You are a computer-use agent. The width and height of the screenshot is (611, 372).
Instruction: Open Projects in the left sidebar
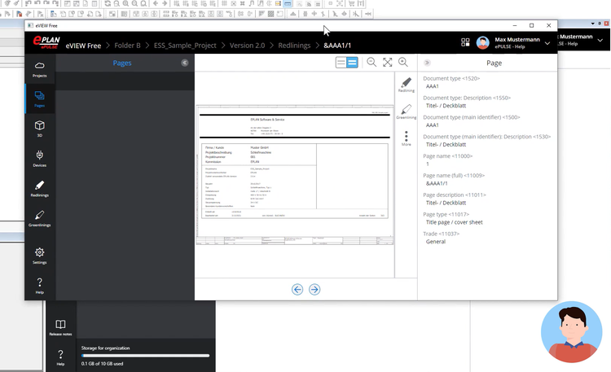[x=39, y=68]
